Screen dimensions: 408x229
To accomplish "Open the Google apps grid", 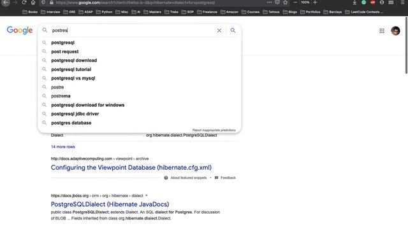I will [x=382, y=31].
